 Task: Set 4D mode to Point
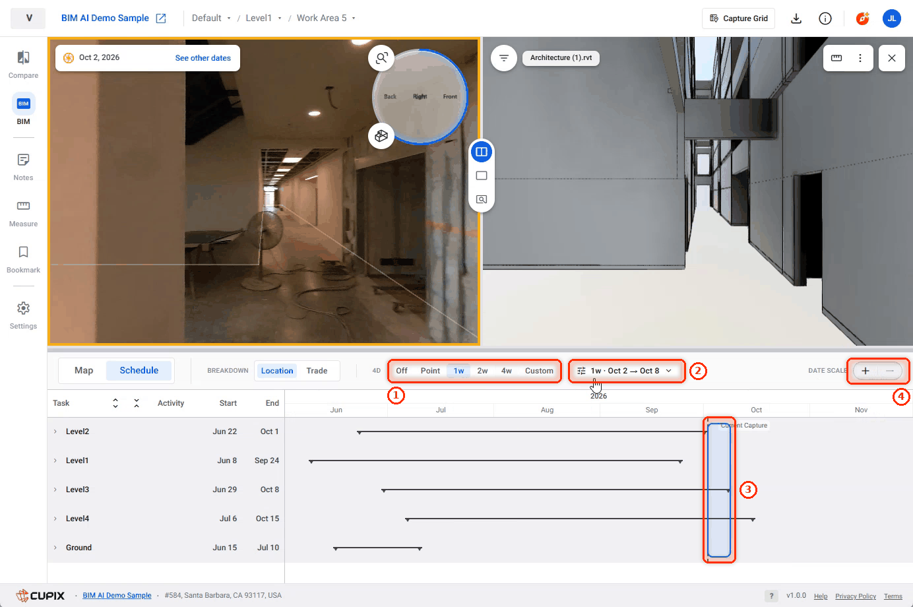click(x=430, y=371)
